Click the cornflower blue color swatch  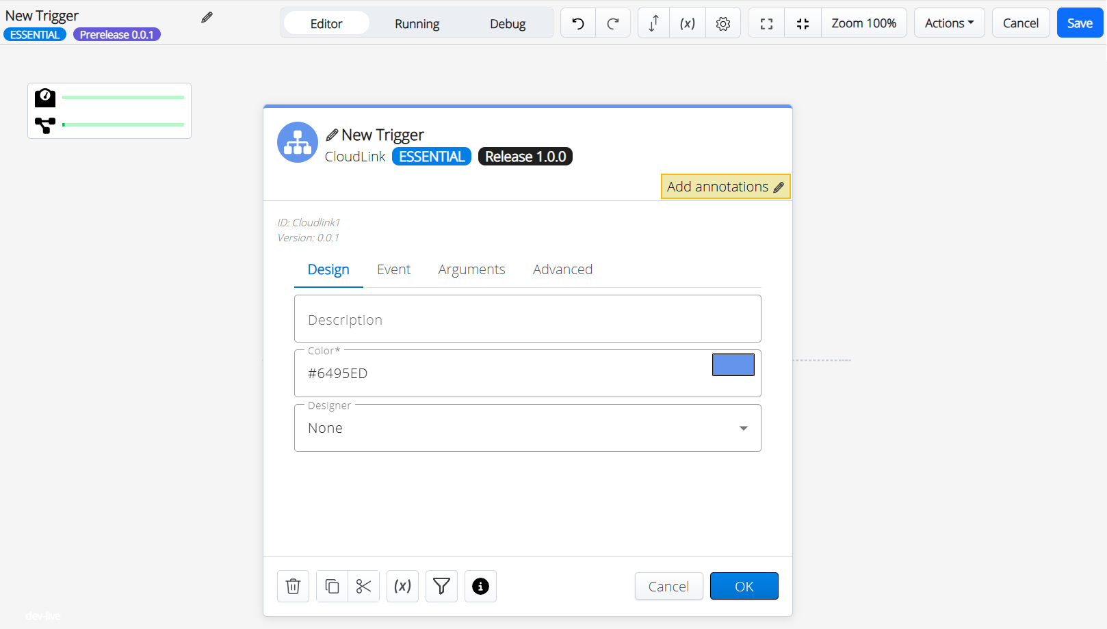(733, 364)
